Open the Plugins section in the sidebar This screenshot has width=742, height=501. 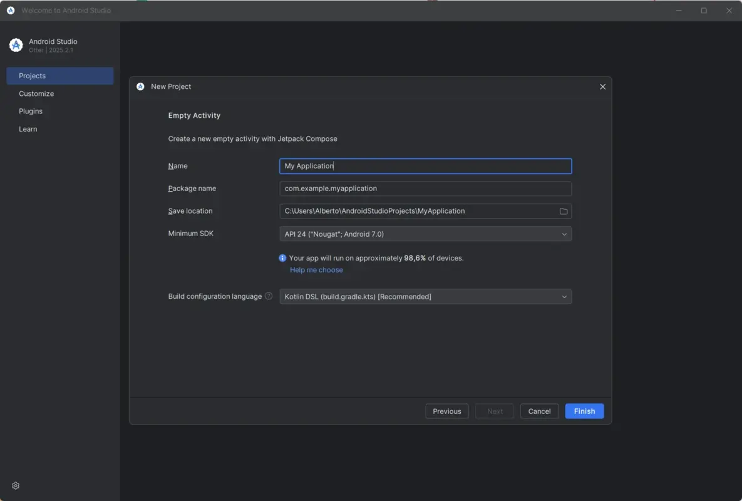31,111
